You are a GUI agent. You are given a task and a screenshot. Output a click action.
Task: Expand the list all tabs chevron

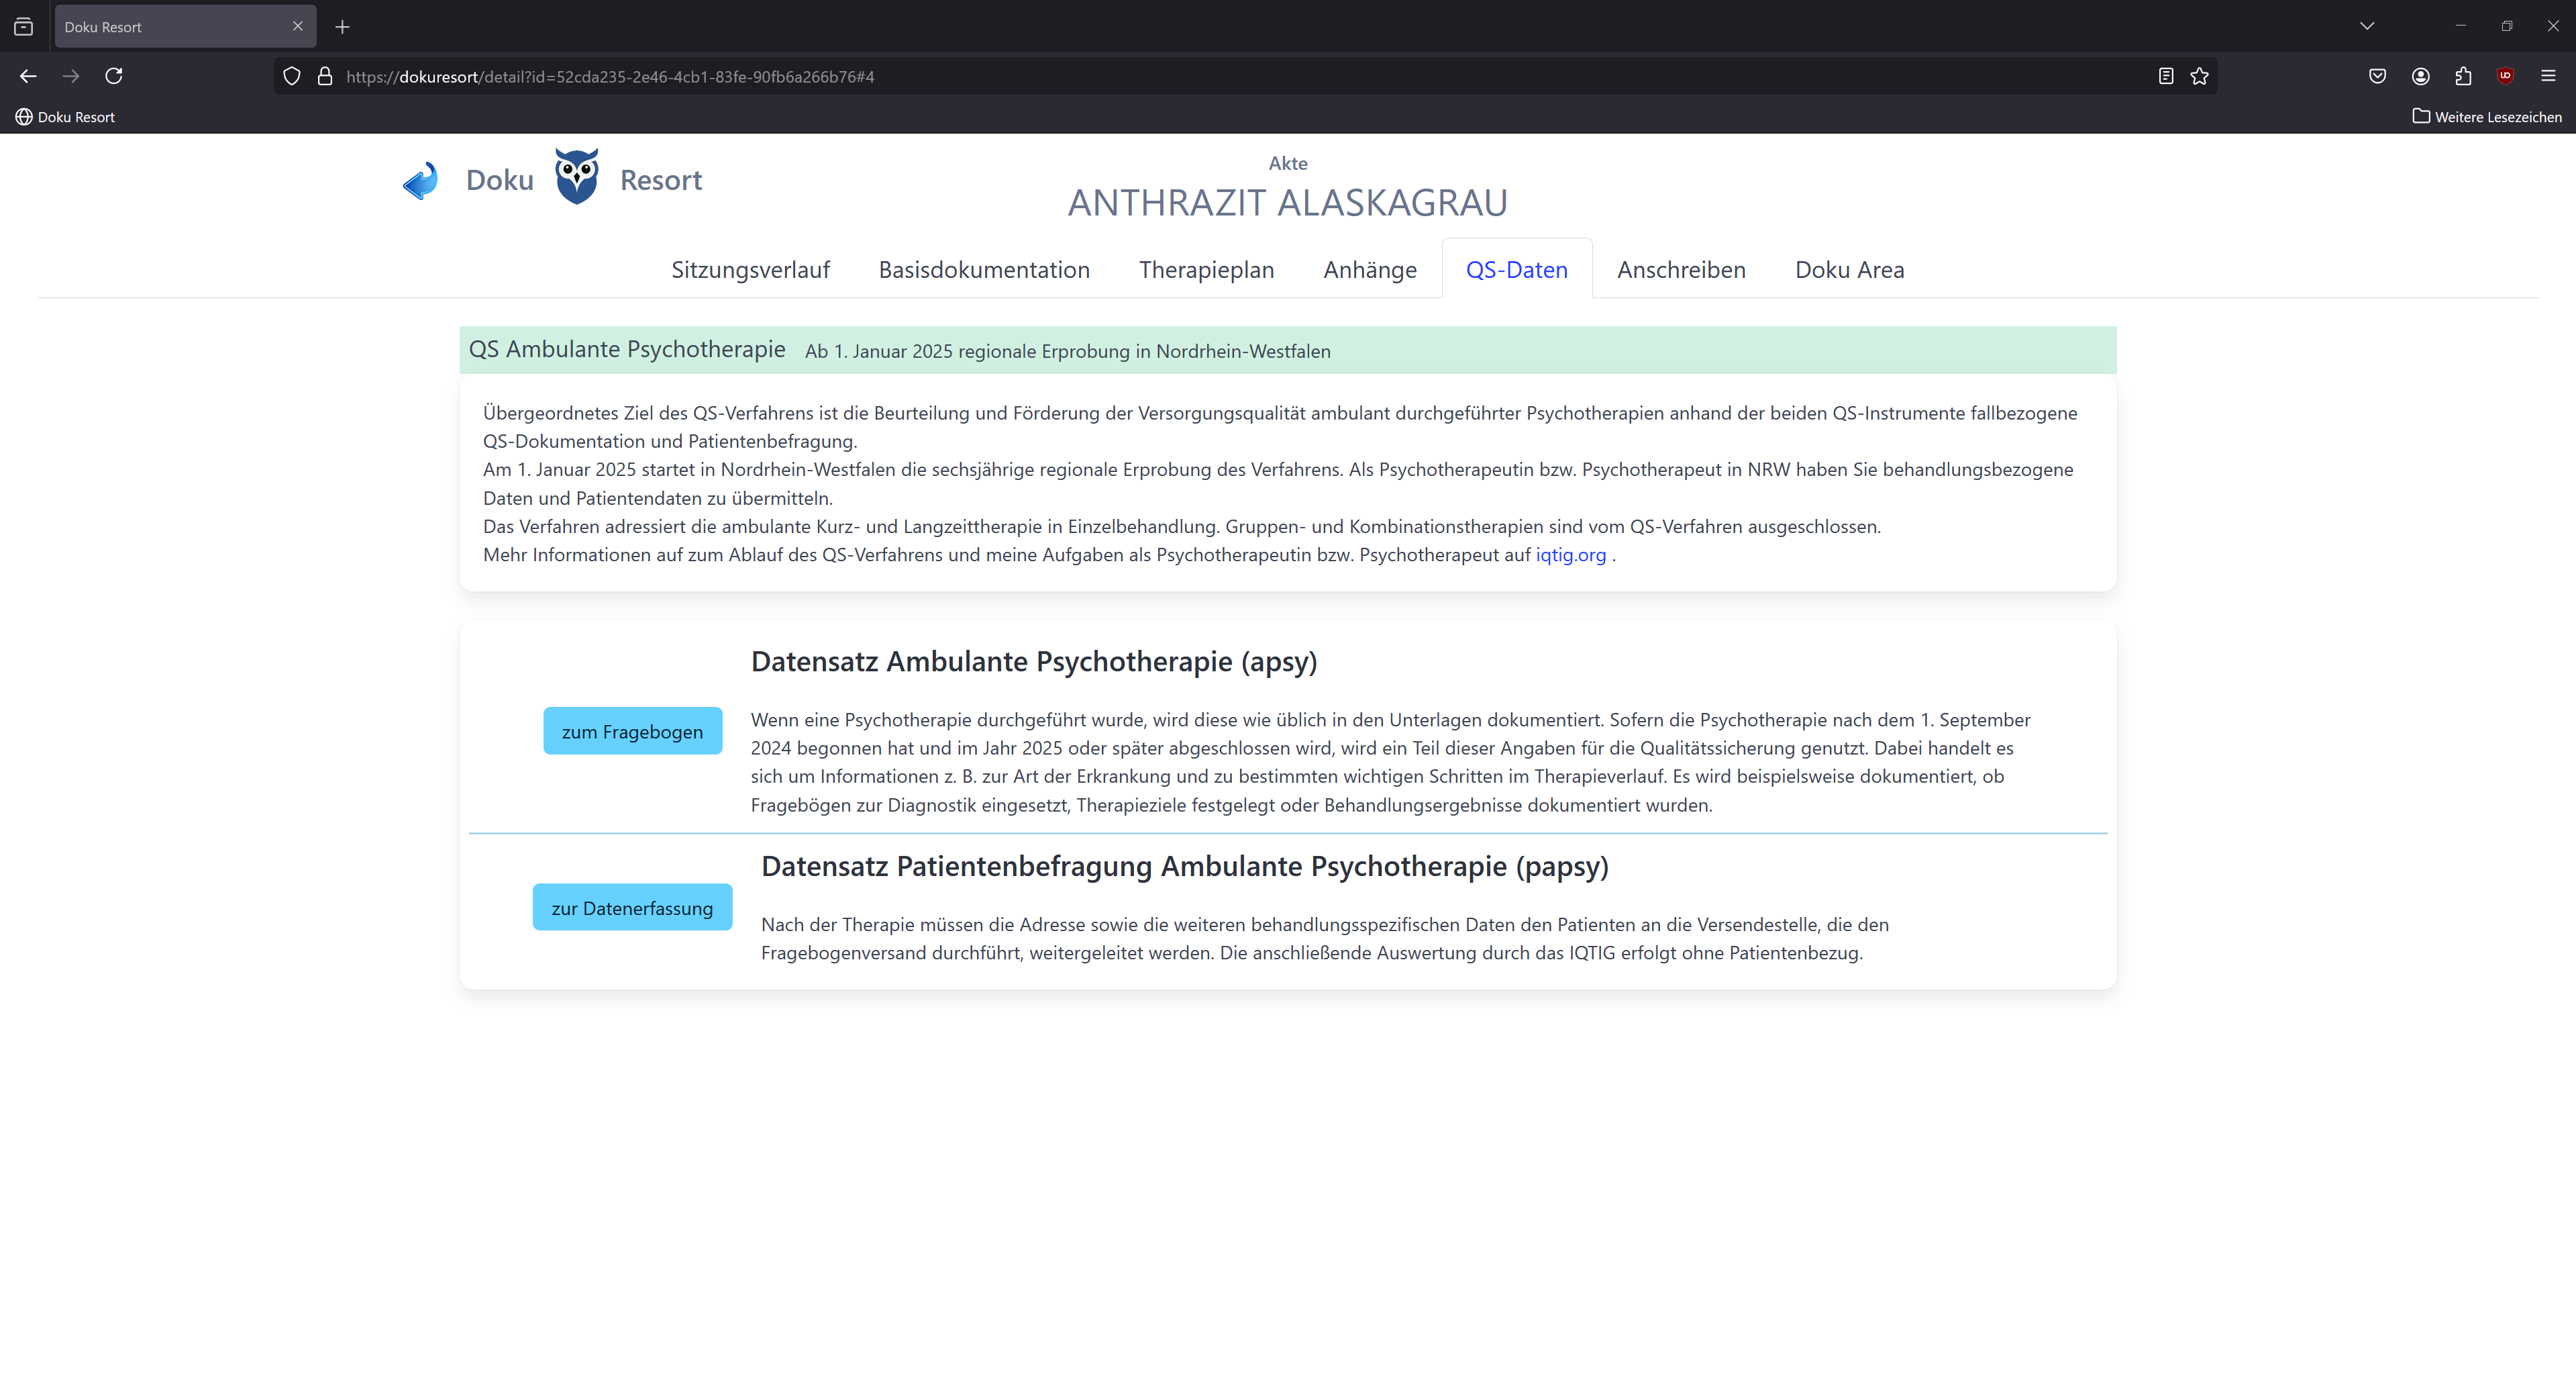pyautogui.click(x=2367, y=26)
